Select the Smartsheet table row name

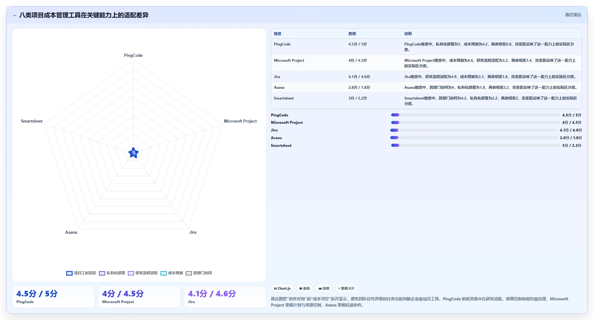(284, 98)
